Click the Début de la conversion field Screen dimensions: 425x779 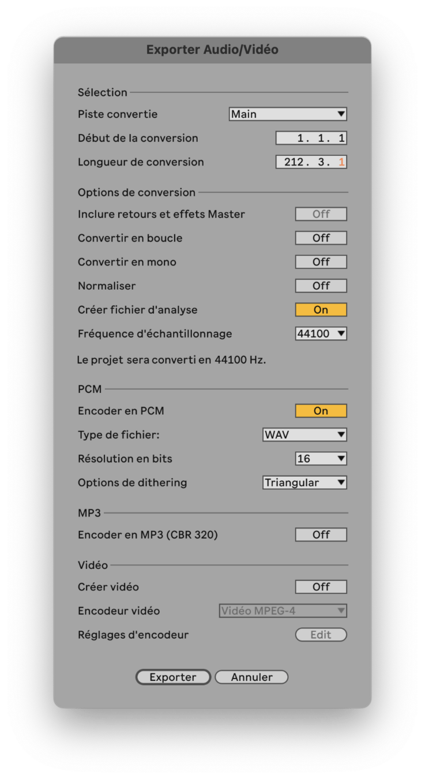coord(311,138)
